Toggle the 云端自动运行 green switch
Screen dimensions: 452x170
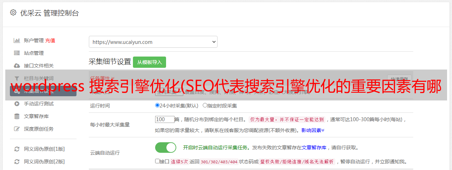(x=166, y=148)
